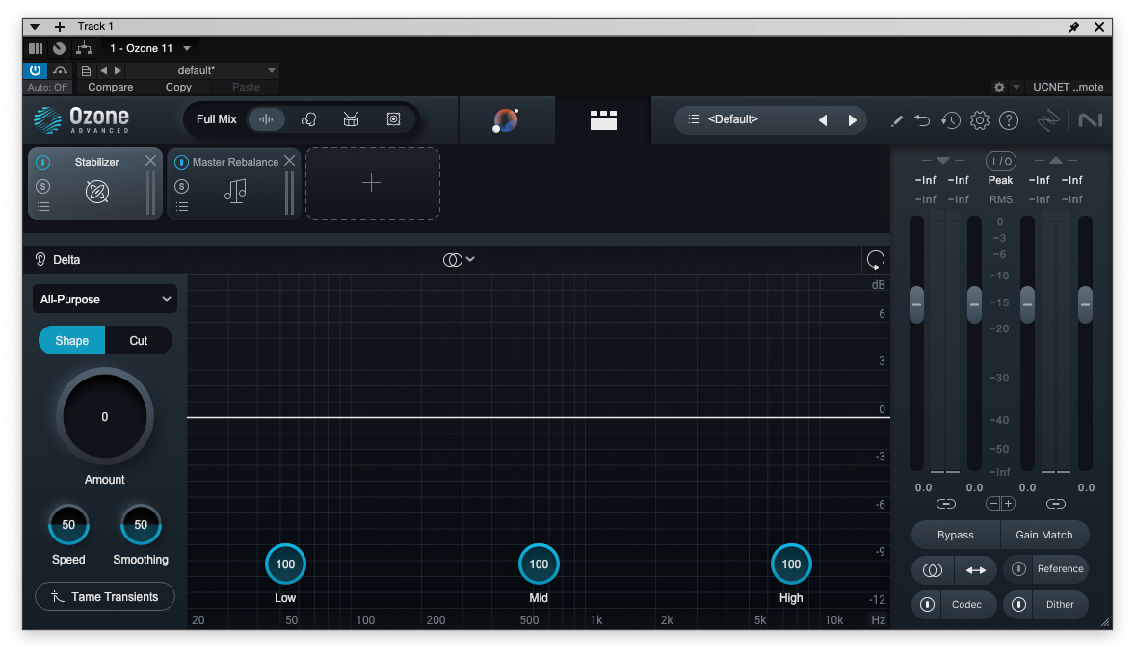Toggle Stabilizer module power
The width and height of the screenshot is (1135, 656).
42,162
